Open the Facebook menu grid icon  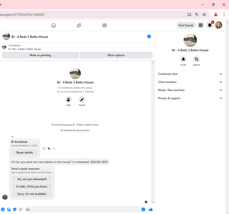(201, 25)
